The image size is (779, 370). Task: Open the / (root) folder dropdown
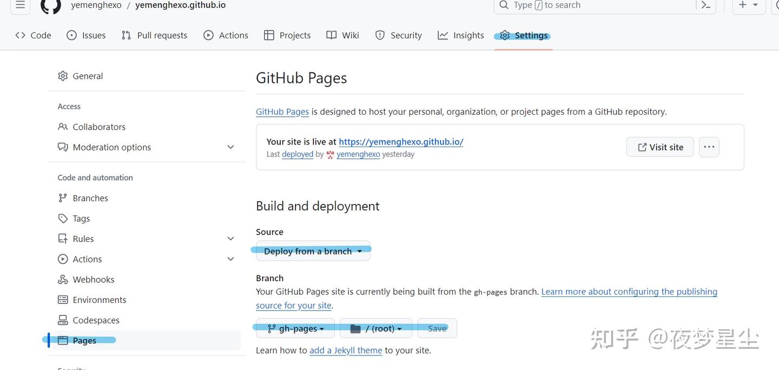376,328
